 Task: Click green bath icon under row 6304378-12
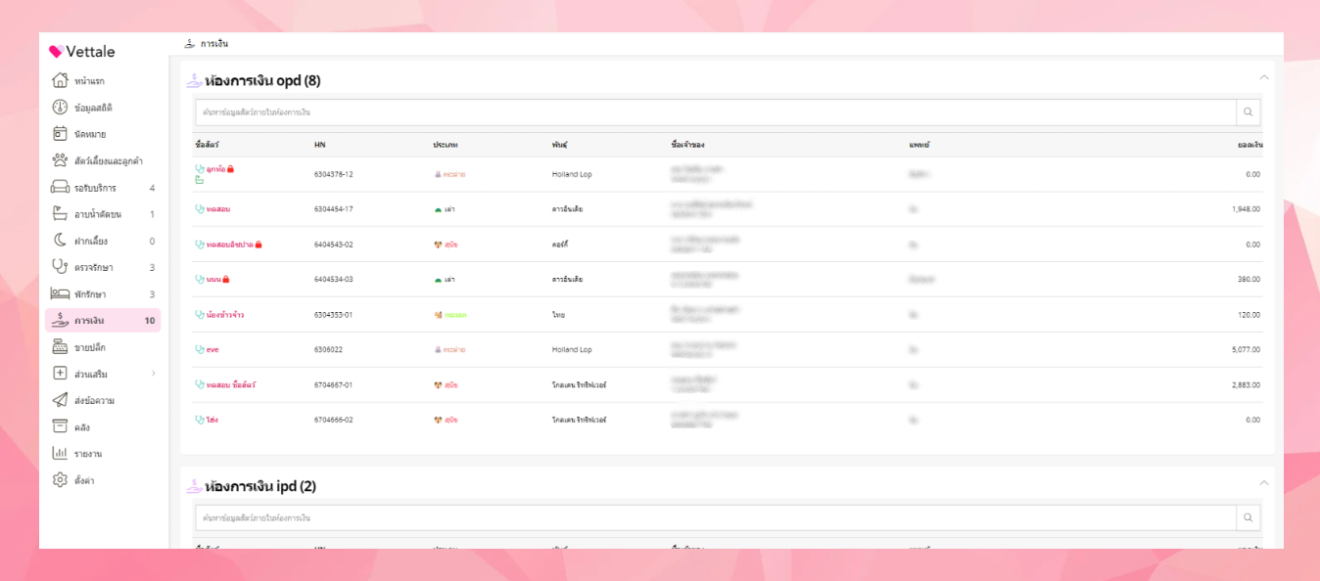click(200, 180)
